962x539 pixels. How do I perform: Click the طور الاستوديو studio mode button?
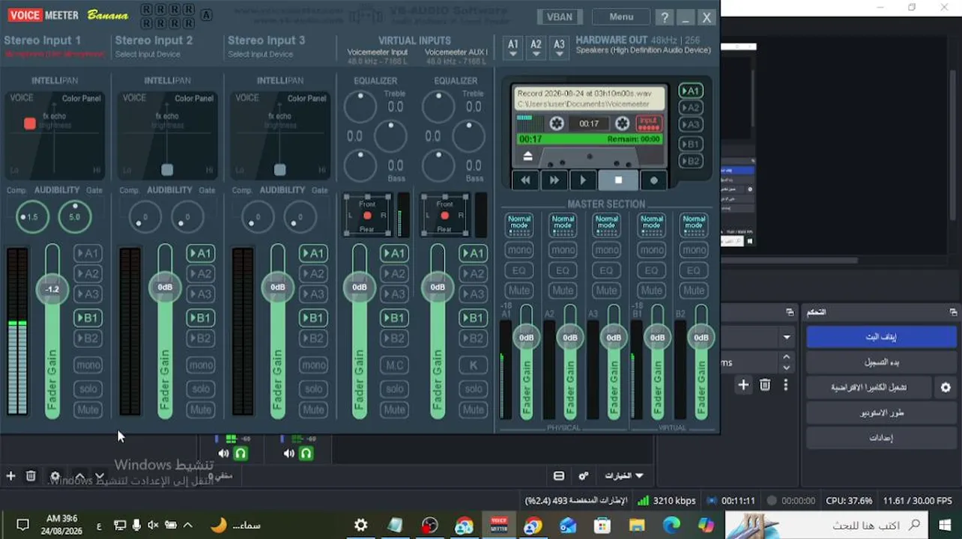(x=881, y=413)
